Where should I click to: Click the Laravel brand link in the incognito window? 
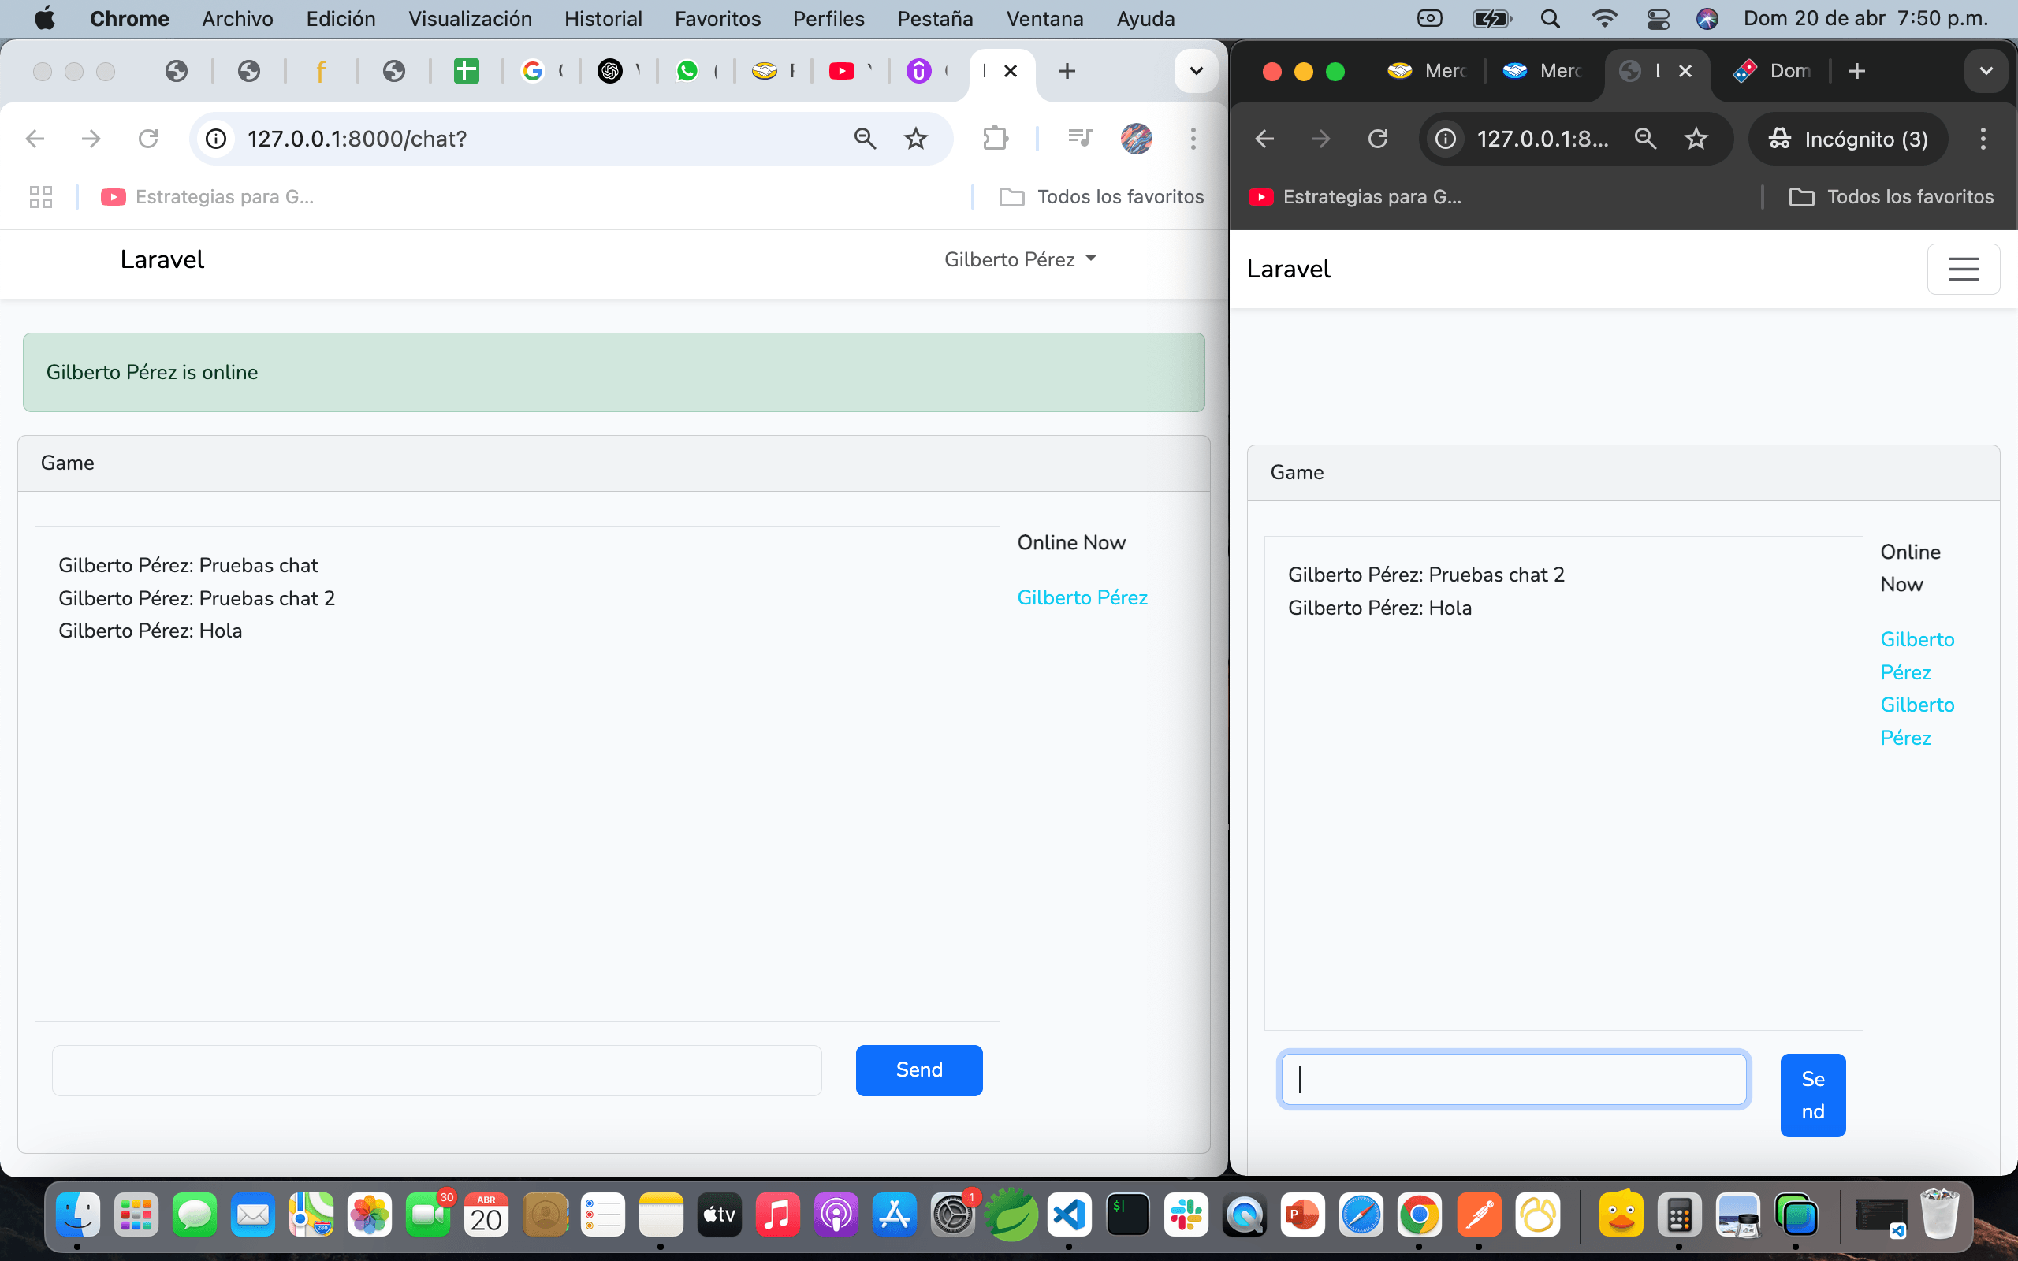[x=1288, y=269]
